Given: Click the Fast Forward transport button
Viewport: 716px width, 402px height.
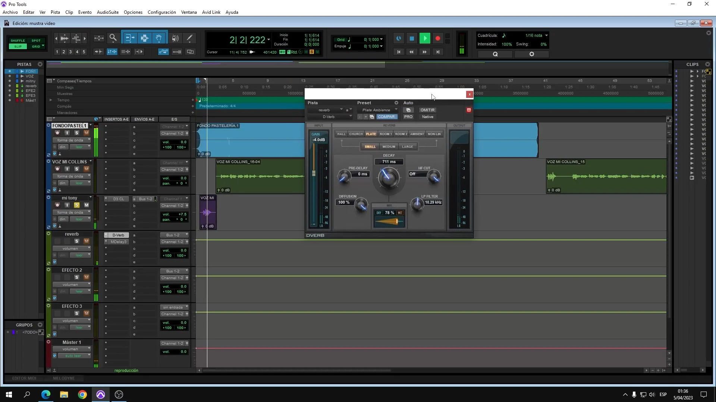Looking at the screenshot, I should [x=424, y=52].
